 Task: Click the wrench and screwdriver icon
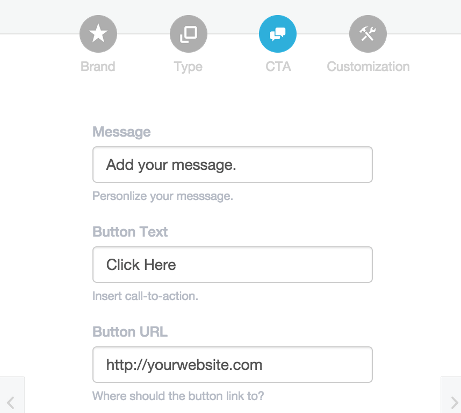[x=368, y=33]
